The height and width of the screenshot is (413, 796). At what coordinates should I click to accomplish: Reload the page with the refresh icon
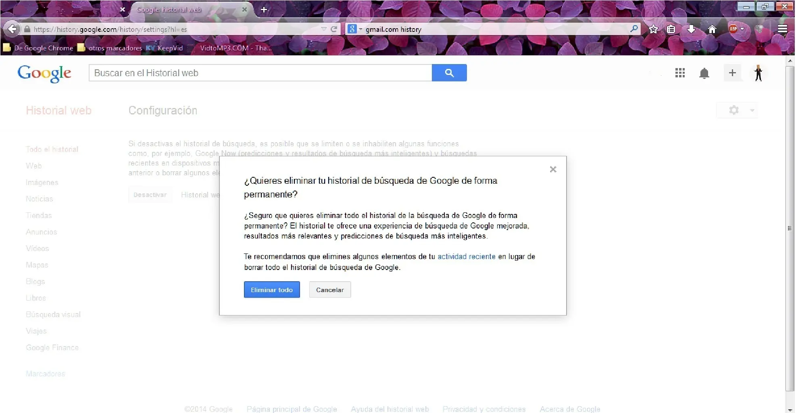(334, 29)
